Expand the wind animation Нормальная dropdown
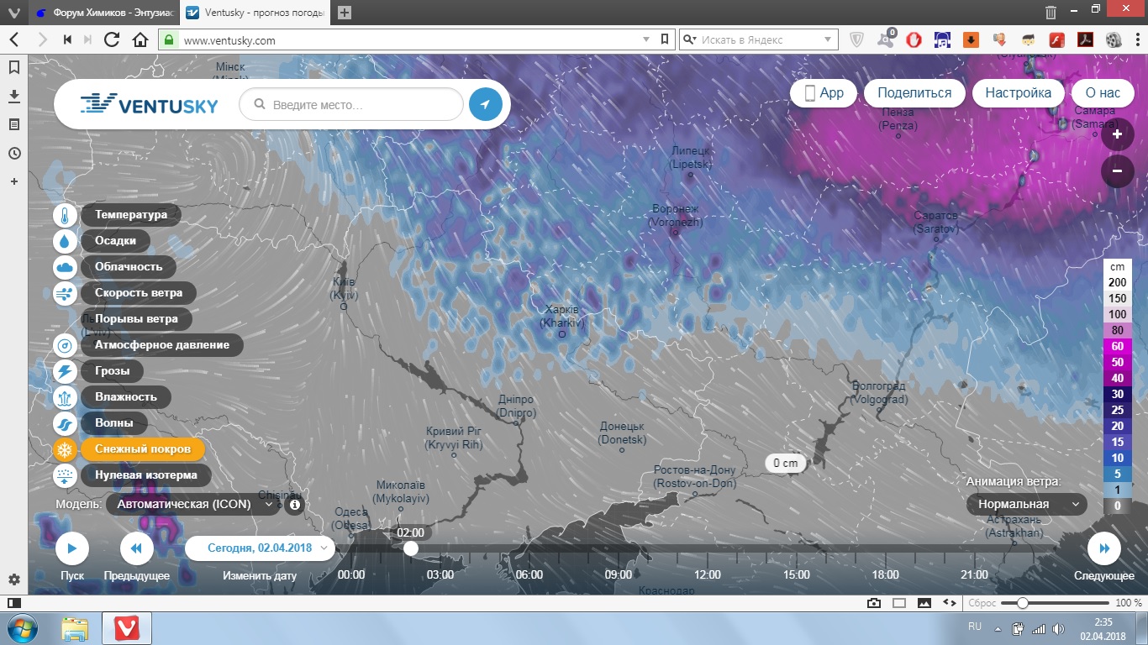This screenshot has height=645, width=1148. (x=1025, y=504)
